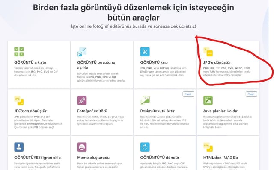
Task: Click the description under Resim Boyutu Artır
Action: tap(164, 122)
